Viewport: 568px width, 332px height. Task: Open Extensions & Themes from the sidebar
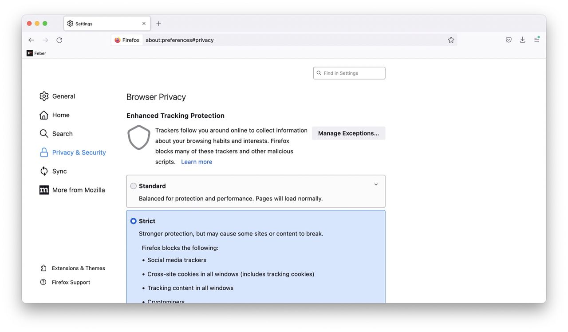pyautogui.click(x=78, y=268)
